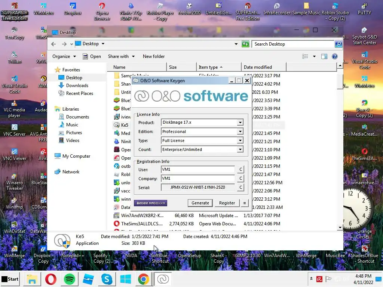Screen dimensions: 383x287
Task: Click the file list scrollbar down arrow
Action: pos(340,228)
